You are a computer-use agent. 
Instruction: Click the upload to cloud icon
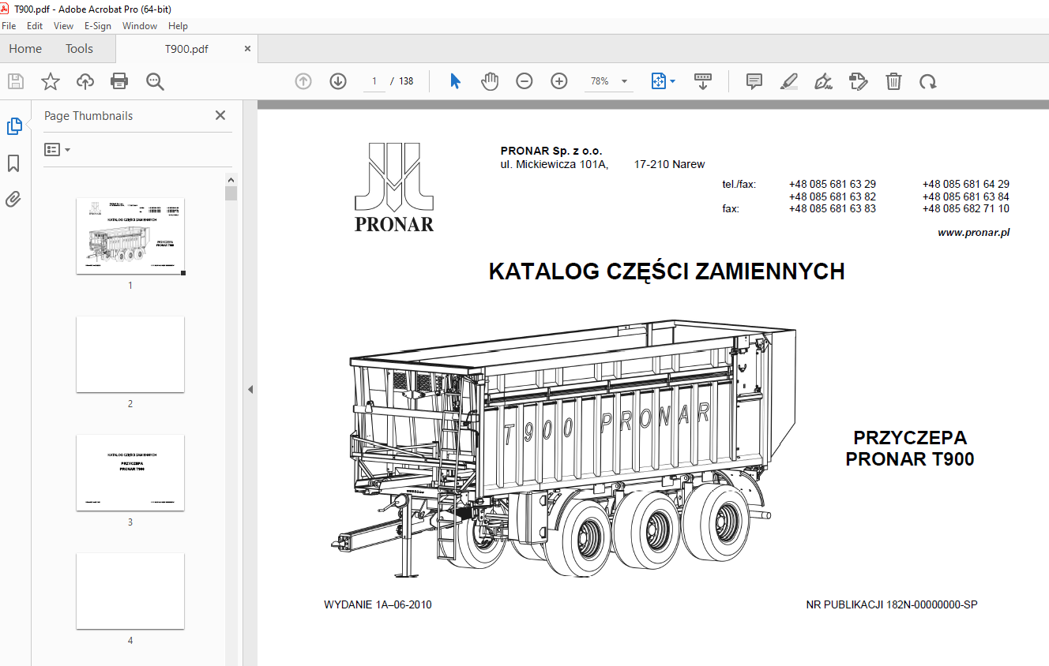[x=85, y=81]
